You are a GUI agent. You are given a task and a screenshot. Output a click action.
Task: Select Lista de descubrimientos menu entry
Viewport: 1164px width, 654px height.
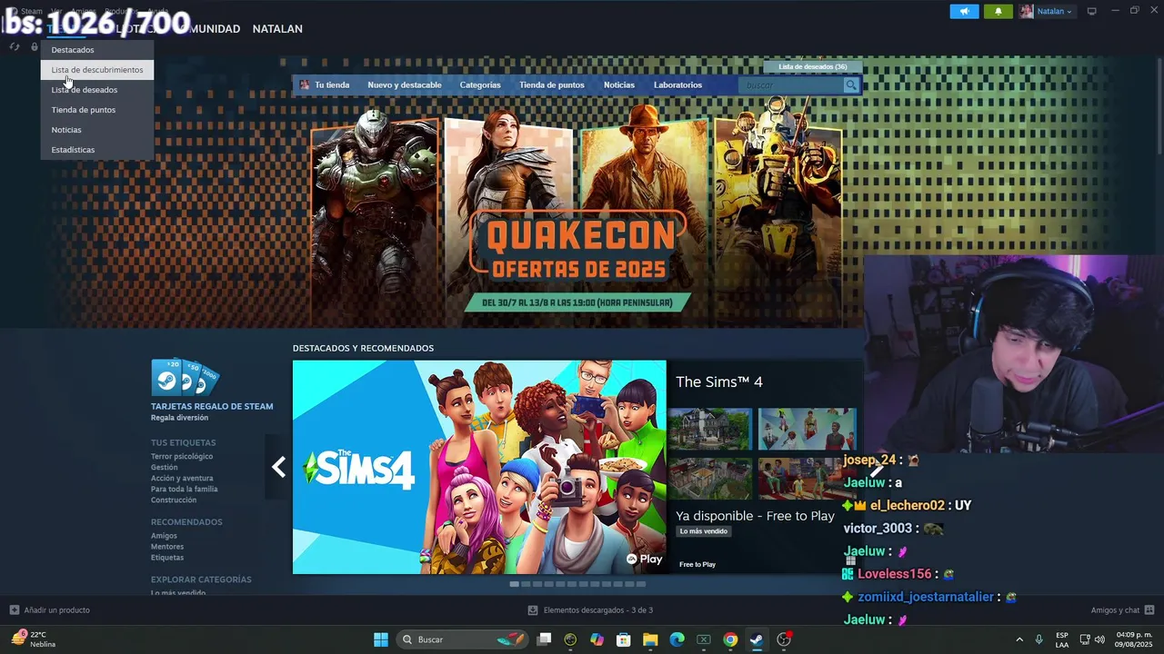[x=97, y=70]
